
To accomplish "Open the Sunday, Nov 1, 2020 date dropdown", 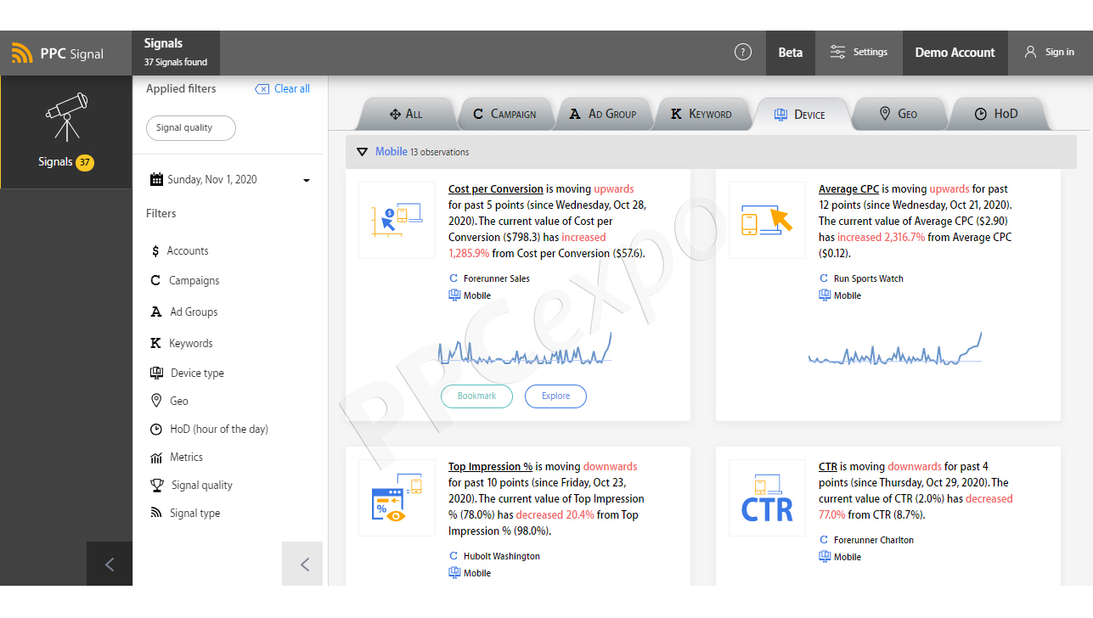I will (230, 180).
